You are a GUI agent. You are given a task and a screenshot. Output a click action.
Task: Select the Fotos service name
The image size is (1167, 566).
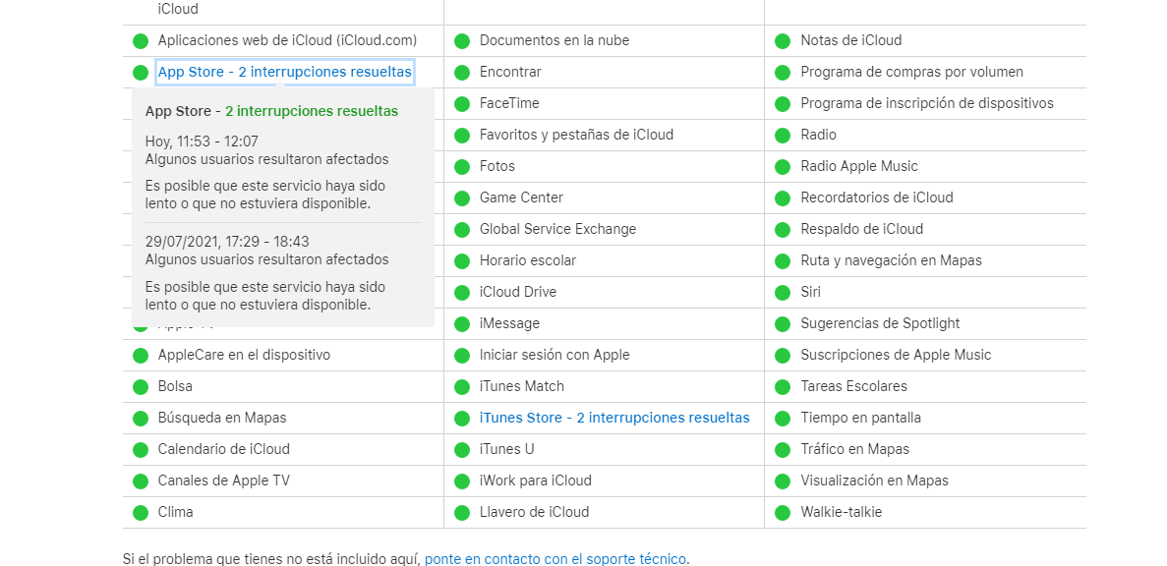click(497, 166)
